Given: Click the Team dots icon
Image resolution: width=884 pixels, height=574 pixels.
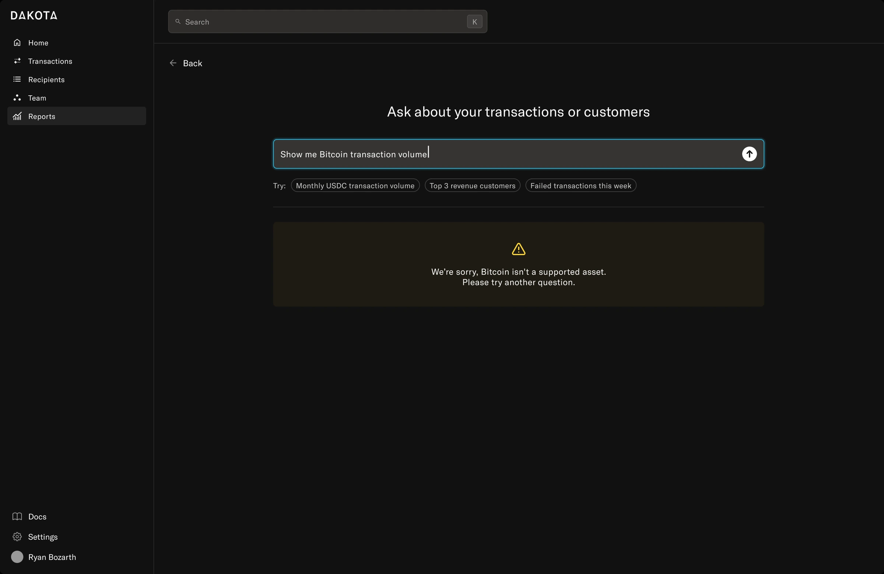Looking at the screenshot, I should tap(17, 98).
